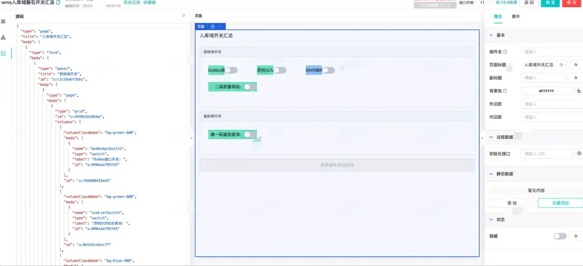Click the fill color icon beside #FFFFFF
The height and width of the screenshot is (266, 583).
coord(579,91)
